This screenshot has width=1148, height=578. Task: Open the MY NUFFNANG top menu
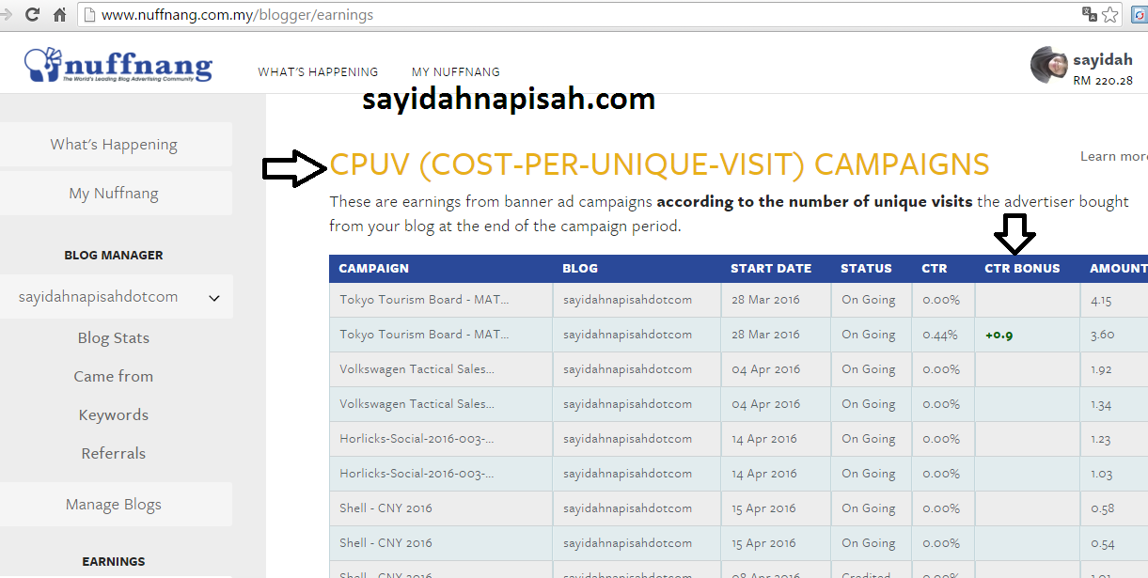point(456,71)
